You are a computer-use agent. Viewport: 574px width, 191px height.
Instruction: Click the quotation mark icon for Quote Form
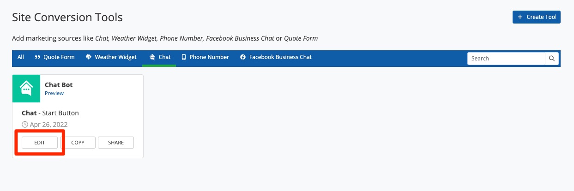[37, 57]
